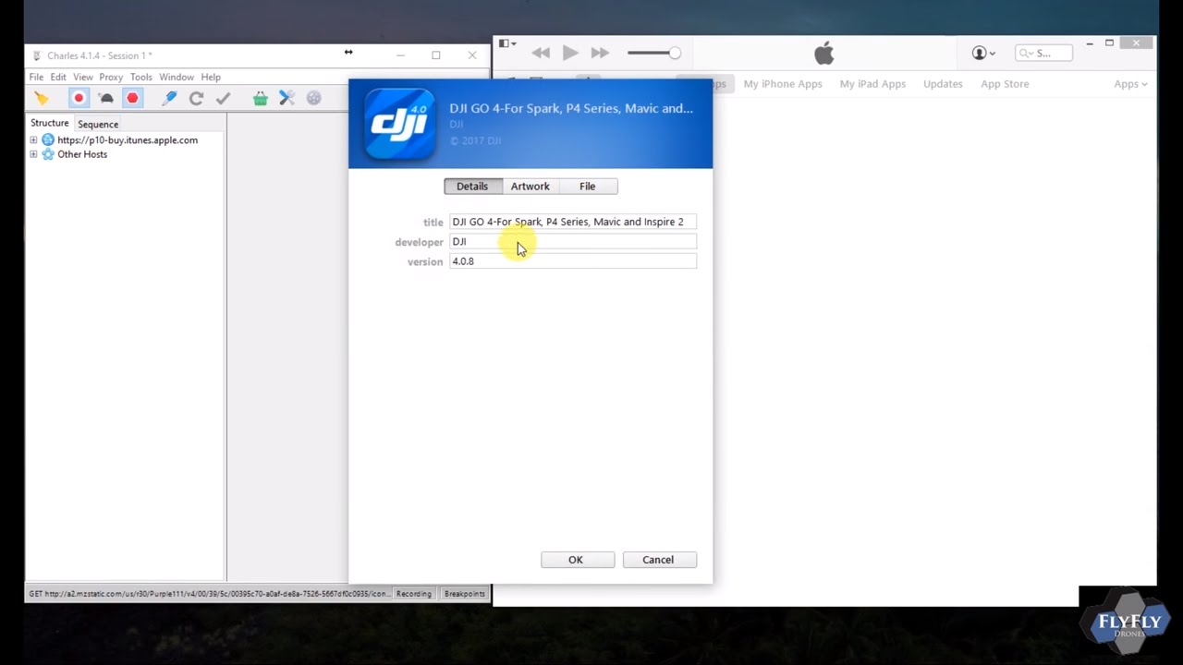This screenshot has width=1183, height=665.
Task: Open the Edit menu in Charles
Action: [58, 78]
